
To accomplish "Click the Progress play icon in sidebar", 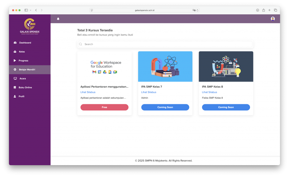I will (x=15, y=61).
